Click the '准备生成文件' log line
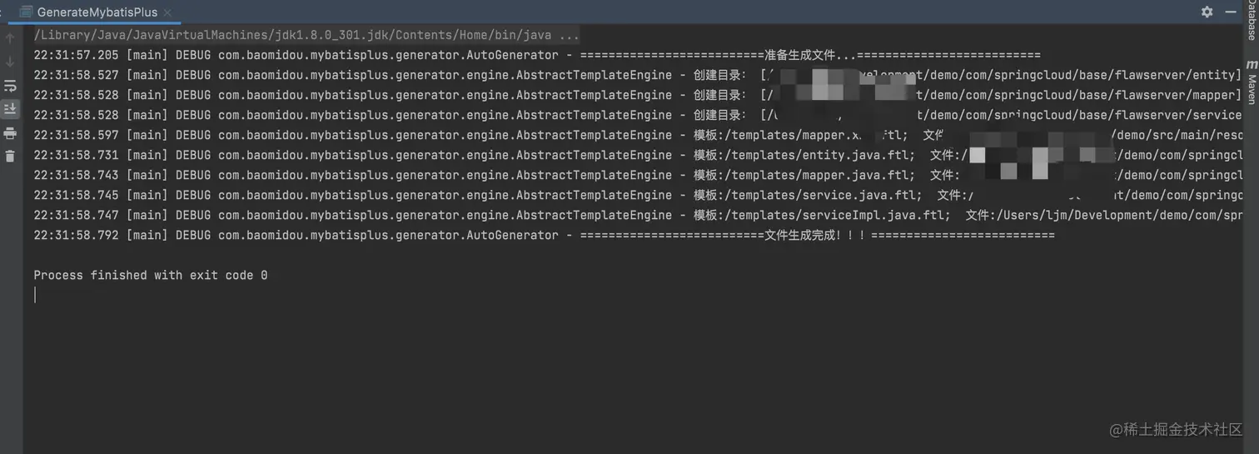This screenshot has height=454, width=1259. click(799, 55)
